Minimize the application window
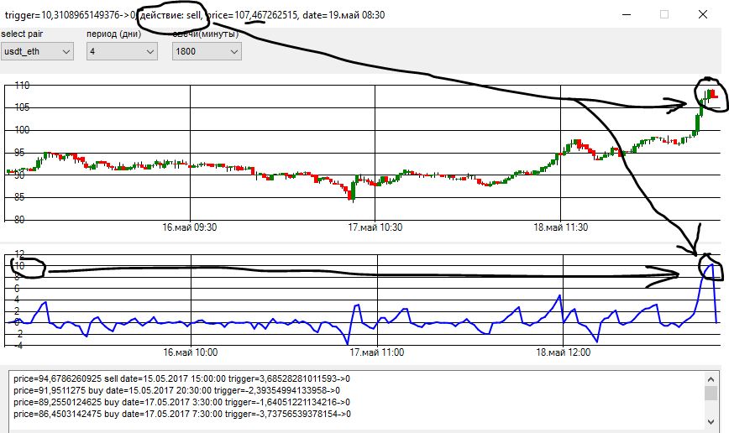Screen dimensions: 729x433 pyautogui.click(x=626, y=14)
